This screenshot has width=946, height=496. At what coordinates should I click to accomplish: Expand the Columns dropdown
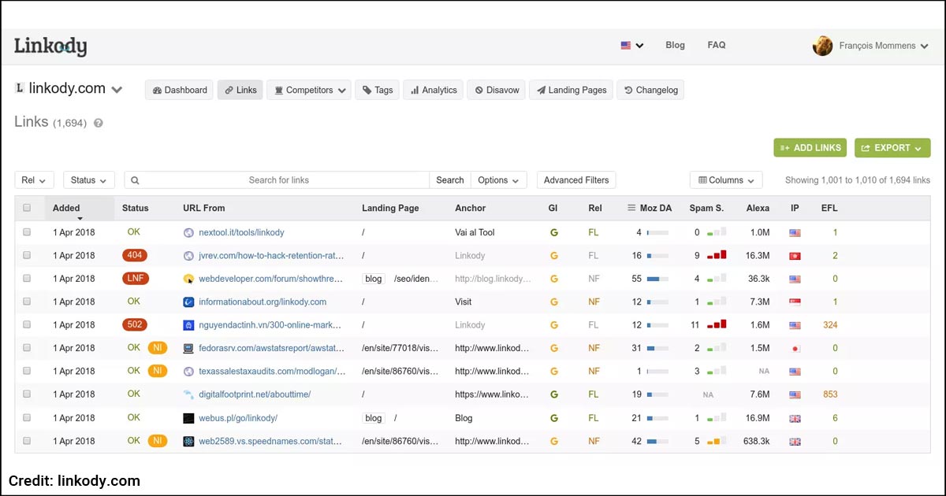[725, 180]
